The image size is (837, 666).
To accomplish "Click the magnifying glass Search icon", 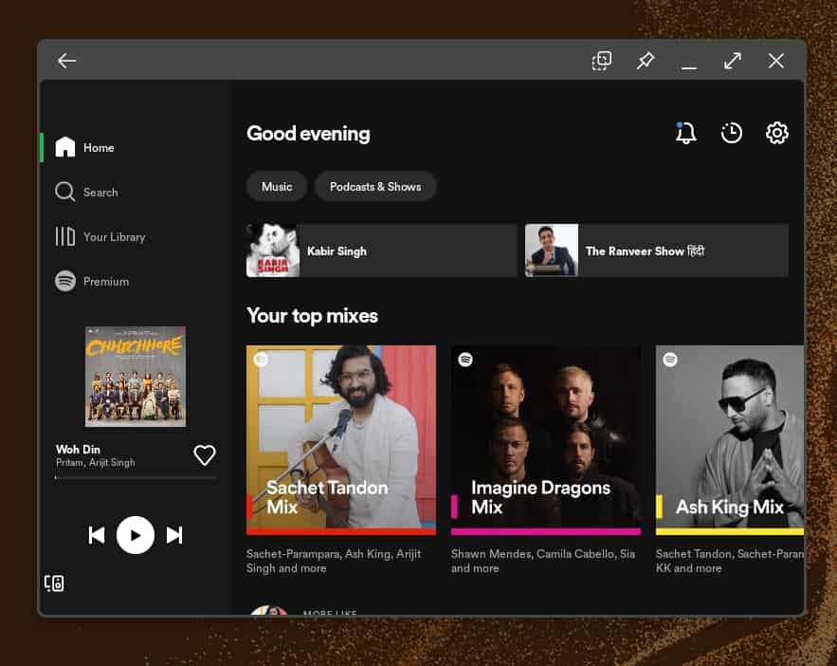I will (x=65, y=192).
